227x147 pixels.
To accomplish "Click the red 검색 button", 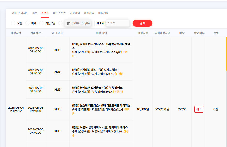I will click(142, 23).
